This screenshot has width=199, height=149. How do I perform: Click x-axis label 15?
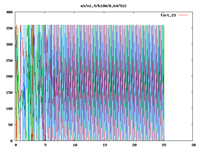(x=105, y=145)
